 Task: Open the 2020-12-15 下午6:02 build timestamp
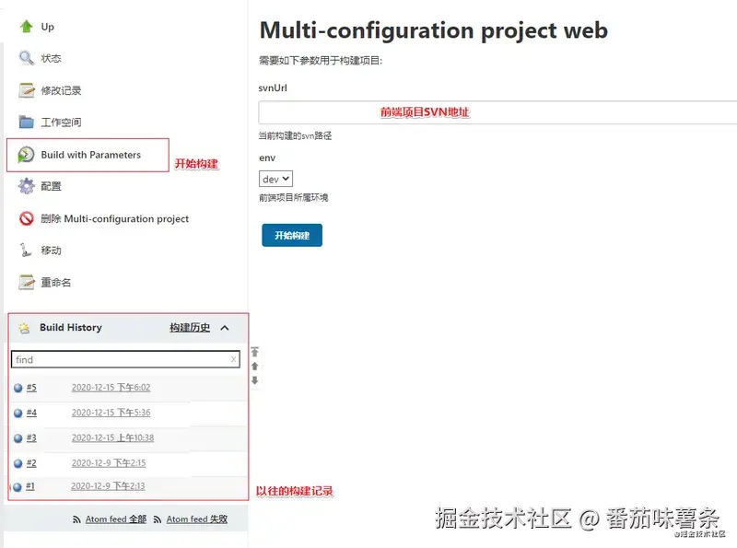tap(111, 387)
